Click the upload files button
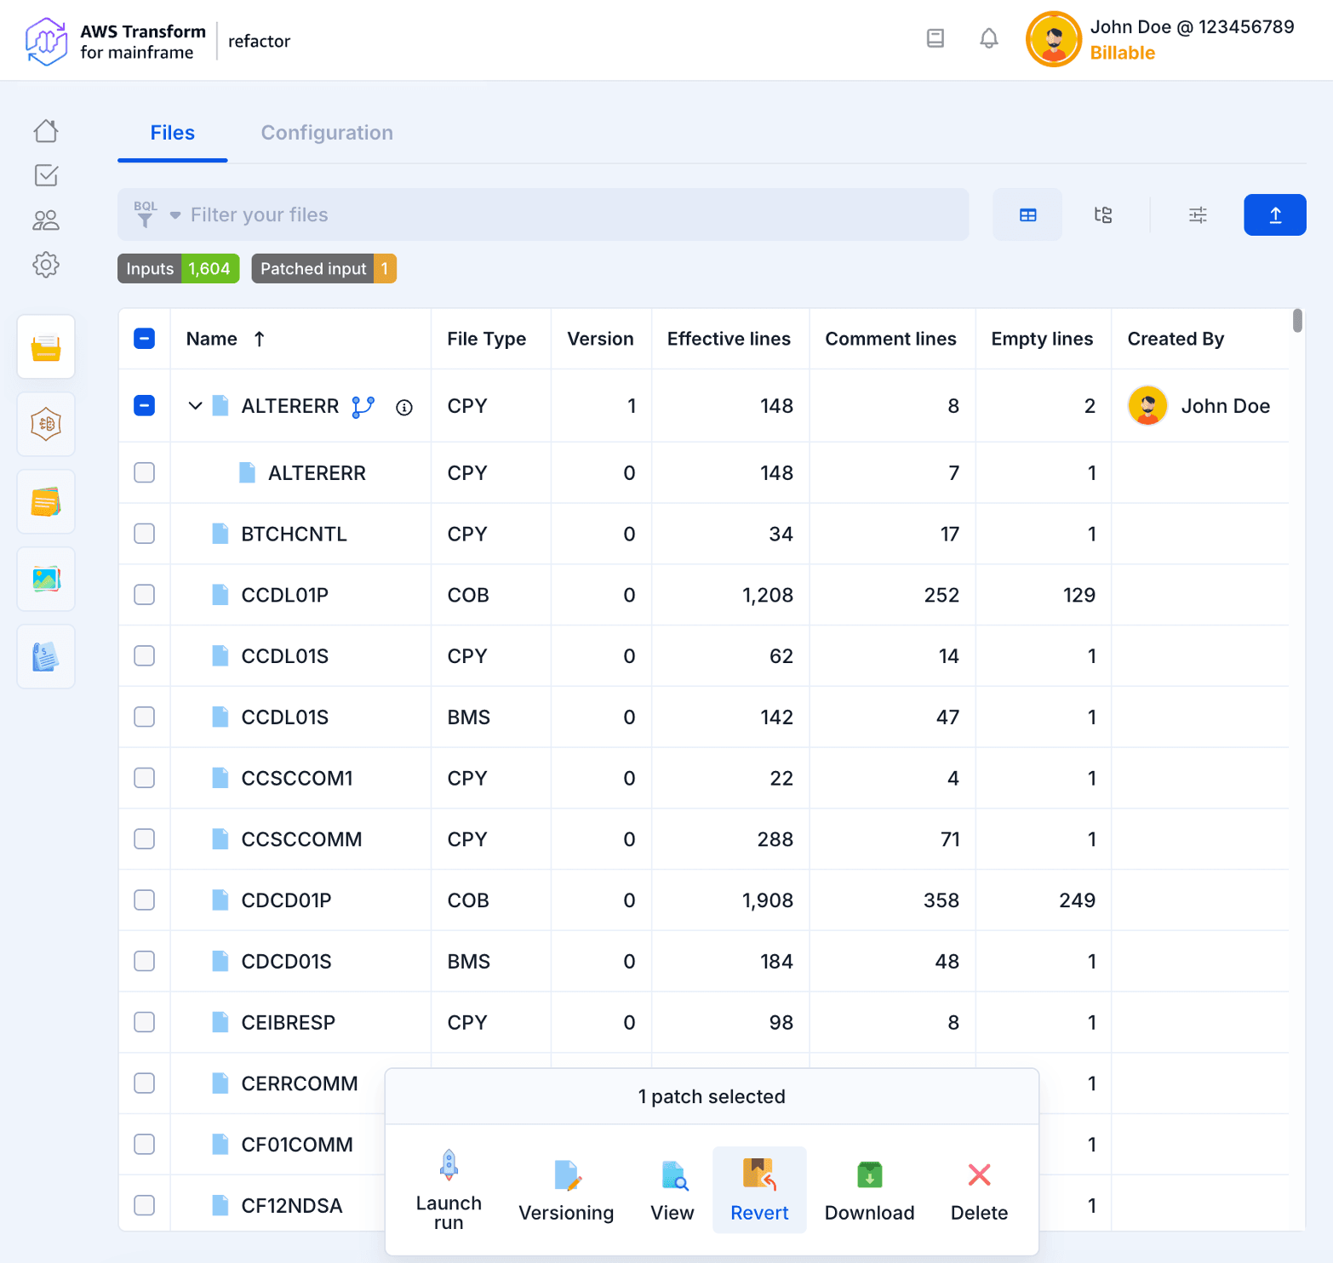This screenshot has width=1333, height=1263. click(1274, 215)
